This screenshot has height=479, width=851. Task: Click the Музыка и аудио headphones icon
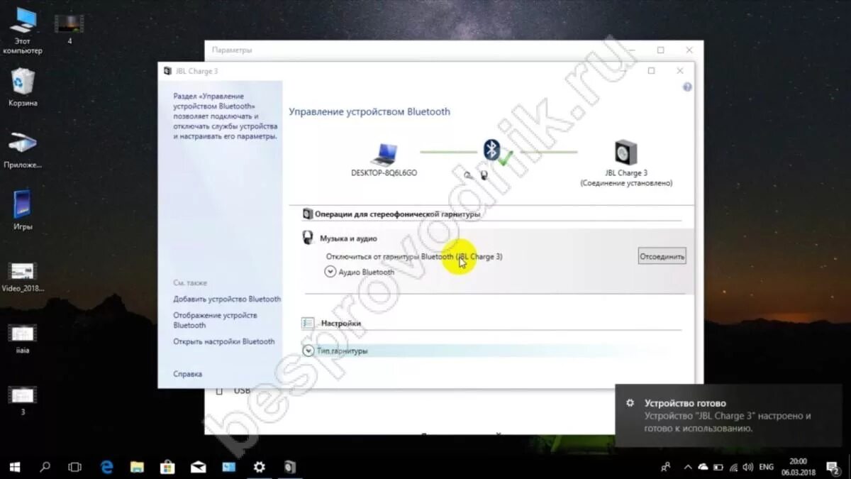click(308, 238)
